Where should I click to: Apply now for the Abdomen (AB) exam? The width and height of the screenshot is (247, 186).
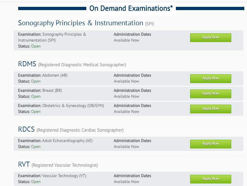(x=210, y=78)
